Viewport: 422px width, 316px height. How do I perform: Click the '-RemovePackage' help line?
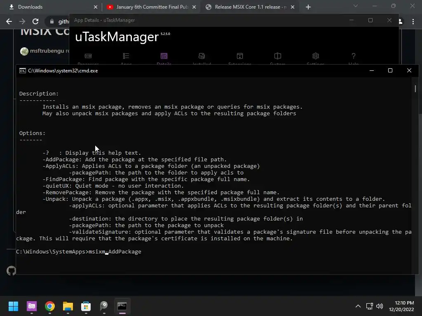coord(161,193)
